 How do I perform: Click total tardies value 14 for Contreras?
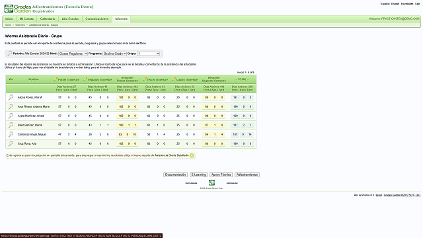click(250, 134)
